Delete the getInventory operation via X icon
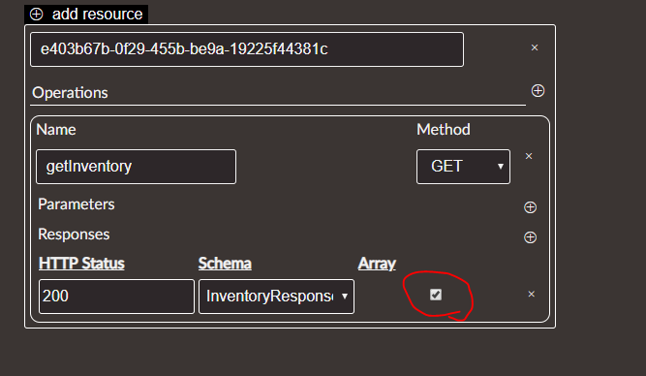 [529, 156]
